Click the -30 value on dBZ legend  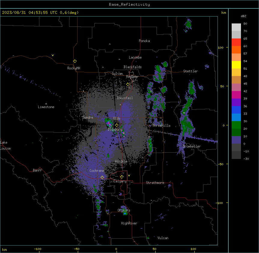coord(246,159)
